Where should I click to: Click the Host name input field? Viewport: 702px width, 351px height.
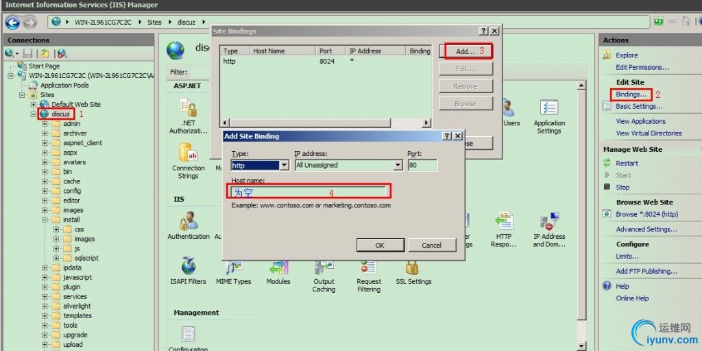309,192
